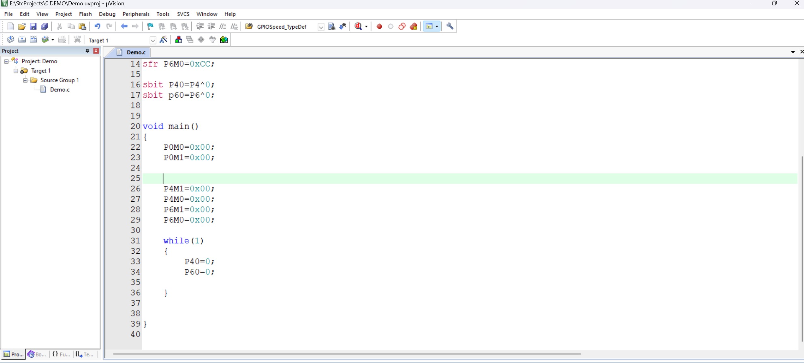
Task: Click line 31 'while(1)' code
Action: 183,241
